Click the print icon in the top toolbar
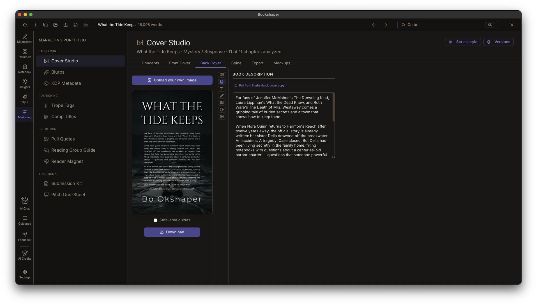This screenshot has width=537, height=305. tap(86, 25)
